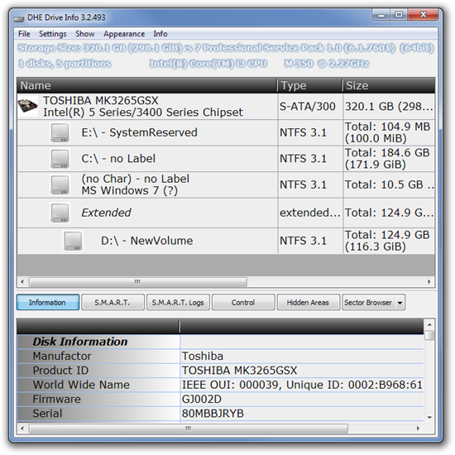455x455 pixels.
Task: Click the Serial value 80MBBJRYB
Action: pyautogui.click(x=213, y=414)
